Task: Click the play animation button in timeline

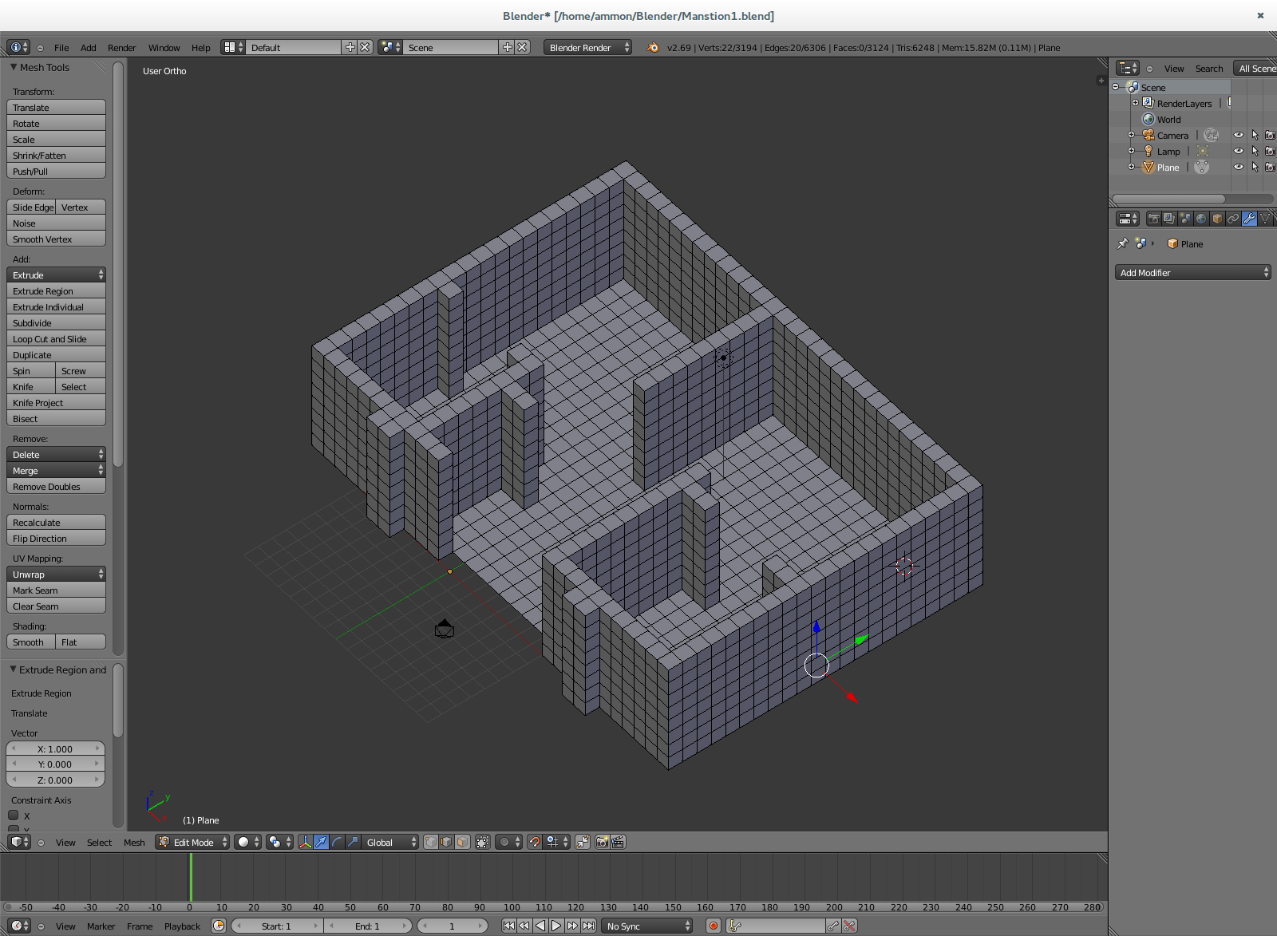Action: 556,926
